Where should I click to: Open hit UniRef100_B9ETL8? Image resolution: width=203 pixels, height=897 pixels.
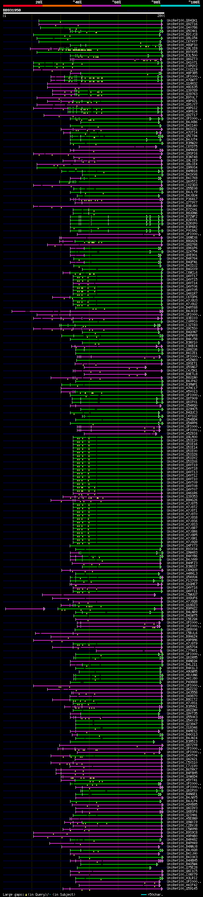coord(182,374)
